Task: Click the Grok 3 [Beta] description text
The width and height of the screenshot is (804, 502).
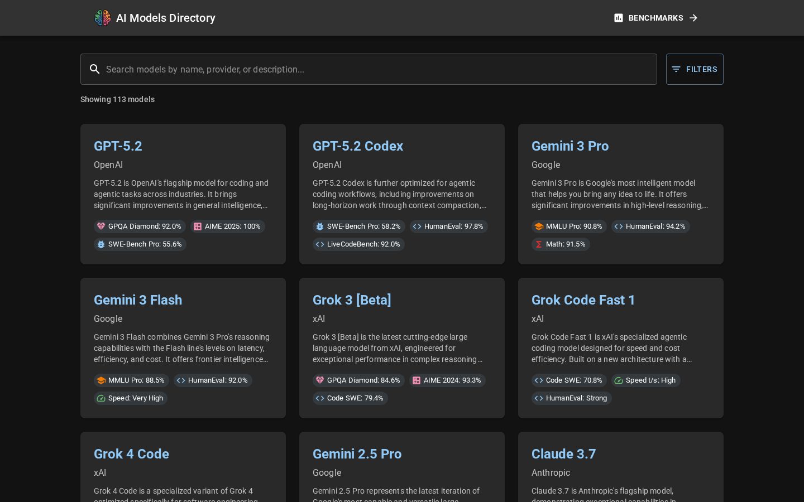Action: [x=398, y=348]
